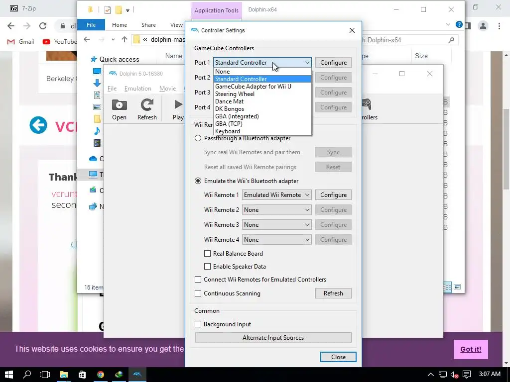
Task: Click the Chrome back arrow
Action: [11, 26]
